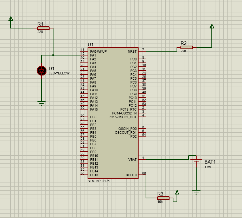Click the PA1 pin label
Image resolution: width=242 pixels, height=218 pixels.
[93, 55]
